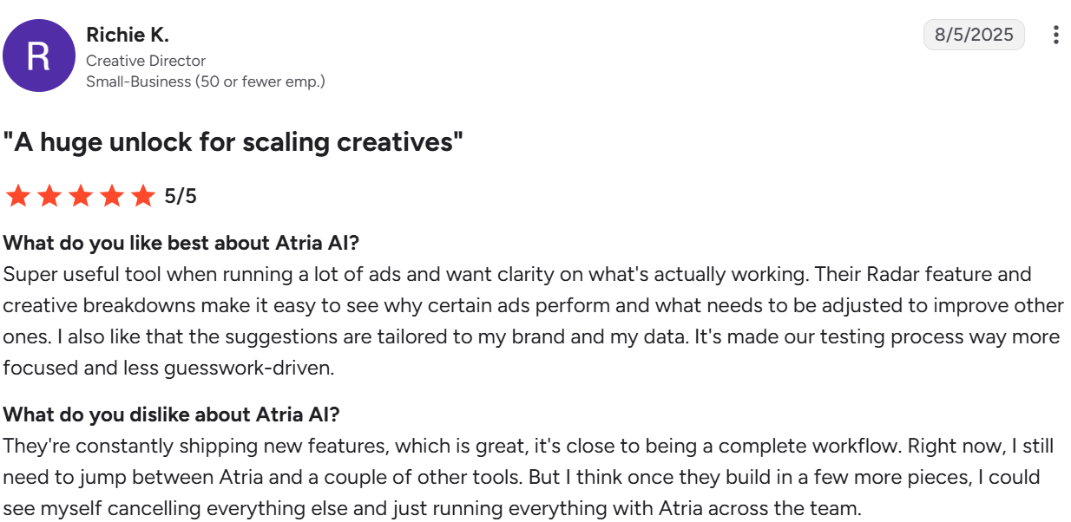Click the 8/5/2025 date badge
This screenshot has height=522, width=1071.
click(974, 35)
